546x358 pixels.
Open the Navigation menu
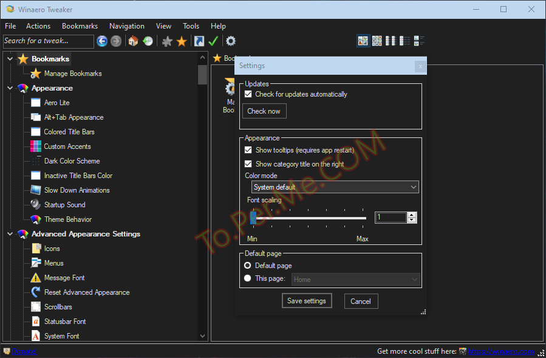pyautogui.click(x=126, y=26)
